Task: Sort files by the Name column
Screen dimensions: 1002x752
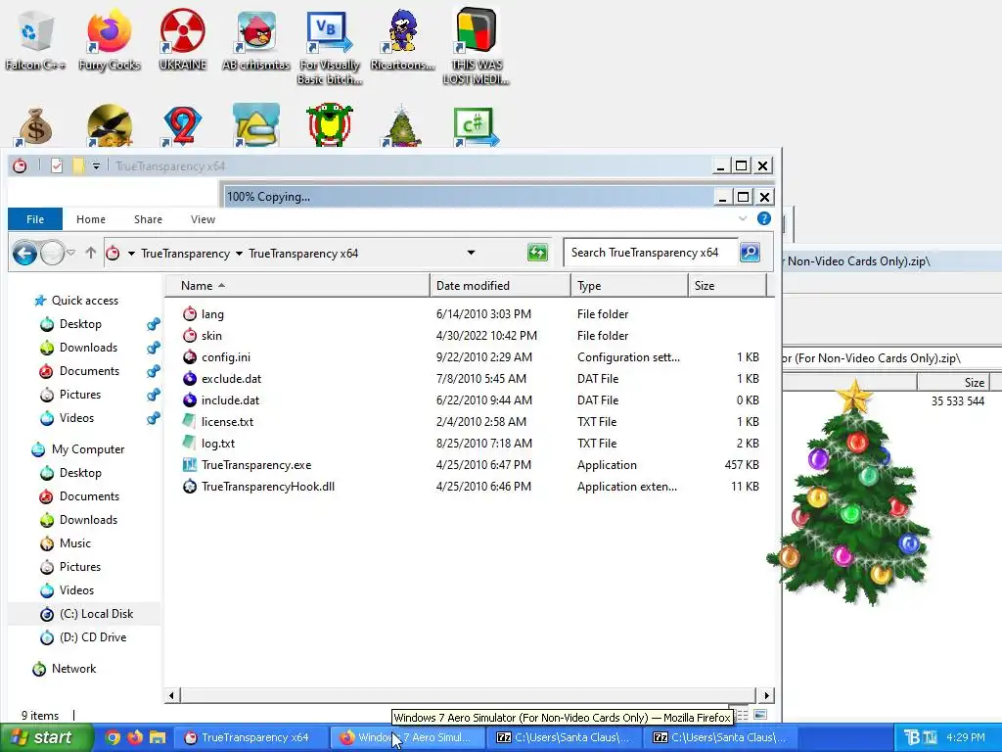Action: click(x=297, y=286)
